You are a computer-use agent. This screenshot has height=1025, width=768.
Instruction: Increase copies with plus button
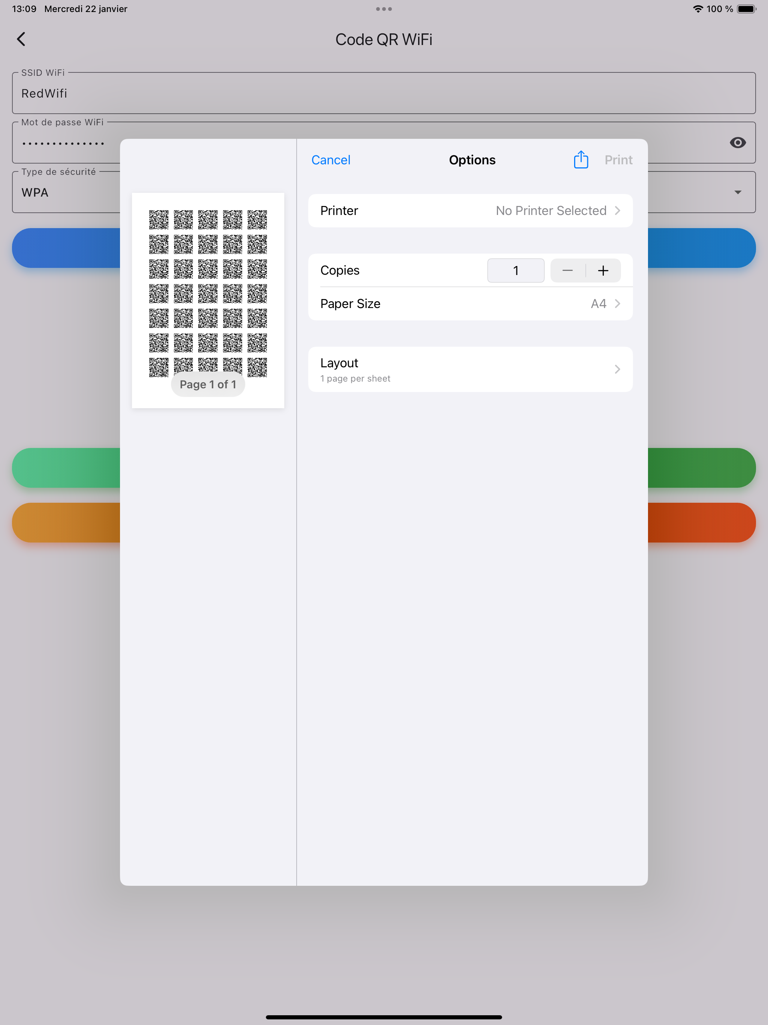603,271
